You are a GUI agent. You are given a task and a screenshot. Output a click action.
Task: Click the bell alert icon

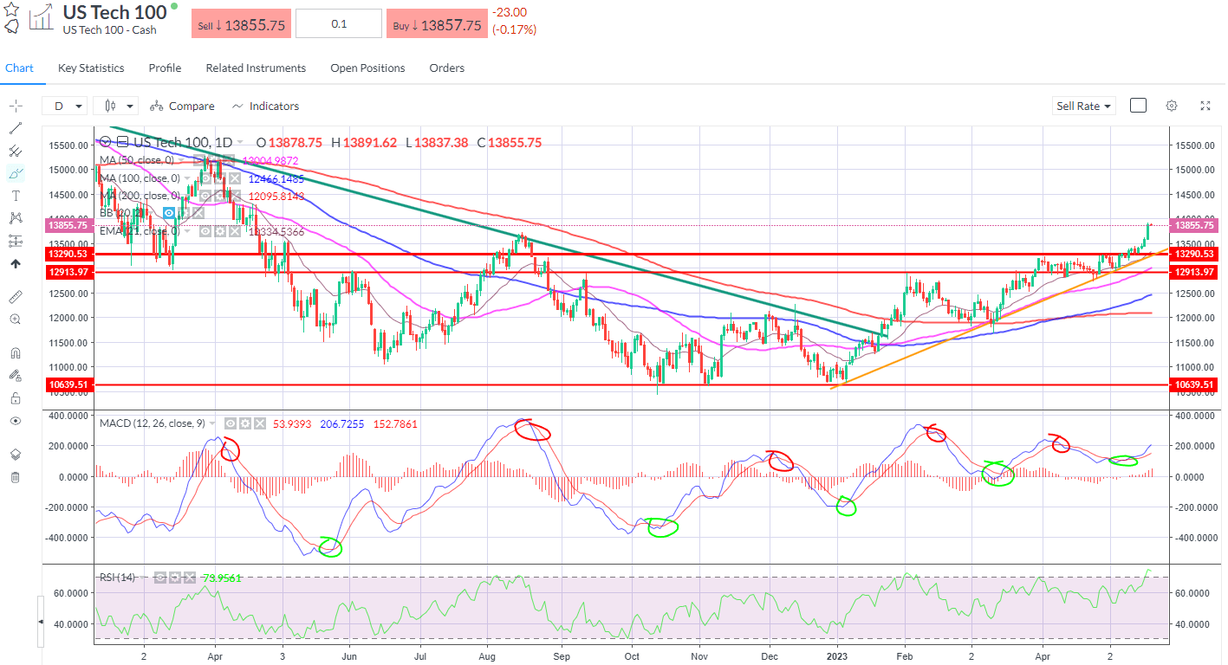[x=11, y=26]
